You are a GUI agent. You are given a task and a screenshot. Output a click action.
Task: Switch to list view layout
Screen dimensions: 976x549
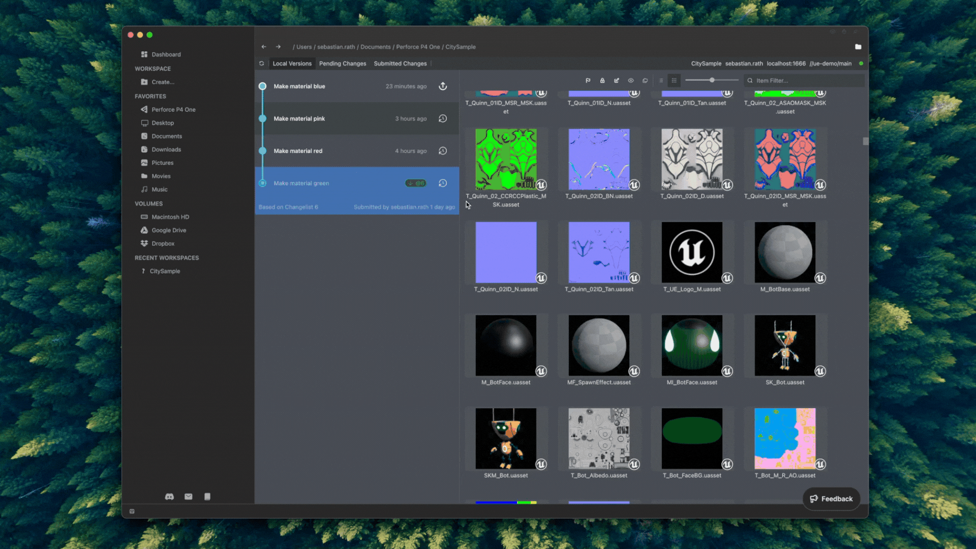click(x=661, y=80)
